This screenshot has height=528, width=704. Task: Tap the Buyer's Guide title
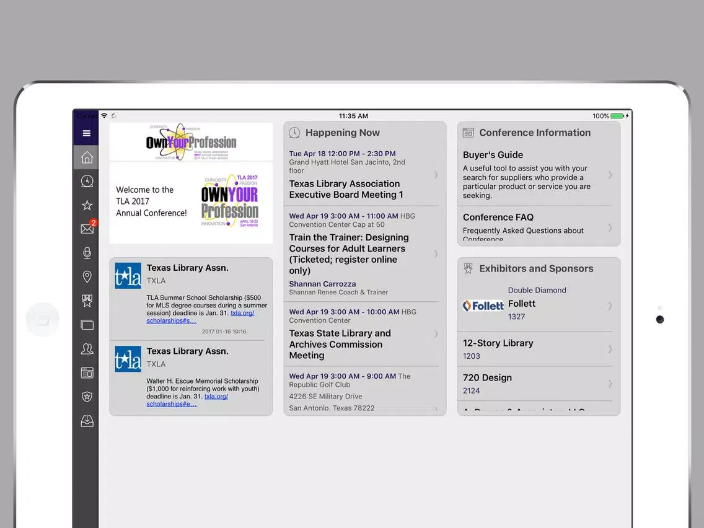(x=493, y=155)
